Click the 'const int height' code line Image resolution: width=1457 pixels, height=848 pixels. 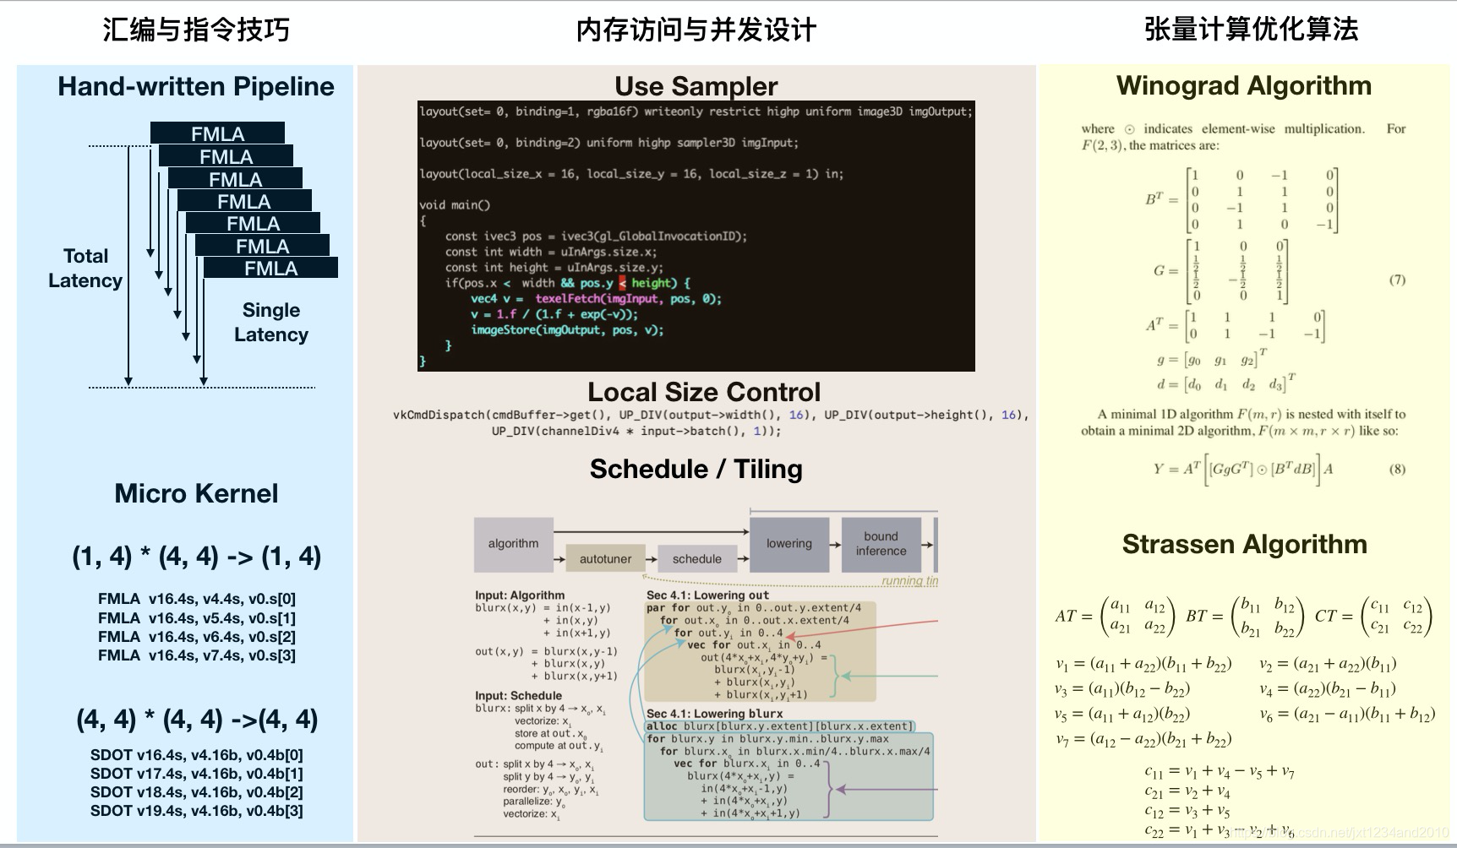click(554, 268)
